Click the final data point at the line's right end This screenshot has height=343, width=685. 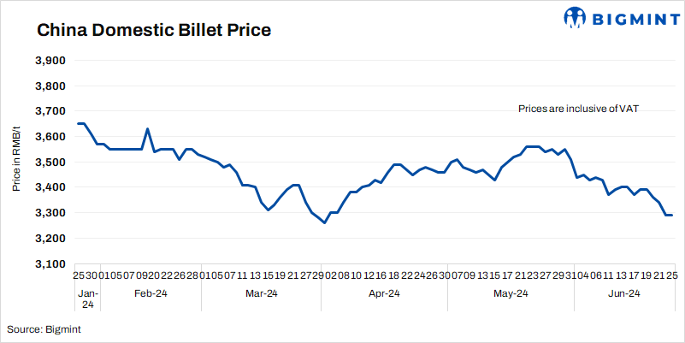[672, 215]
